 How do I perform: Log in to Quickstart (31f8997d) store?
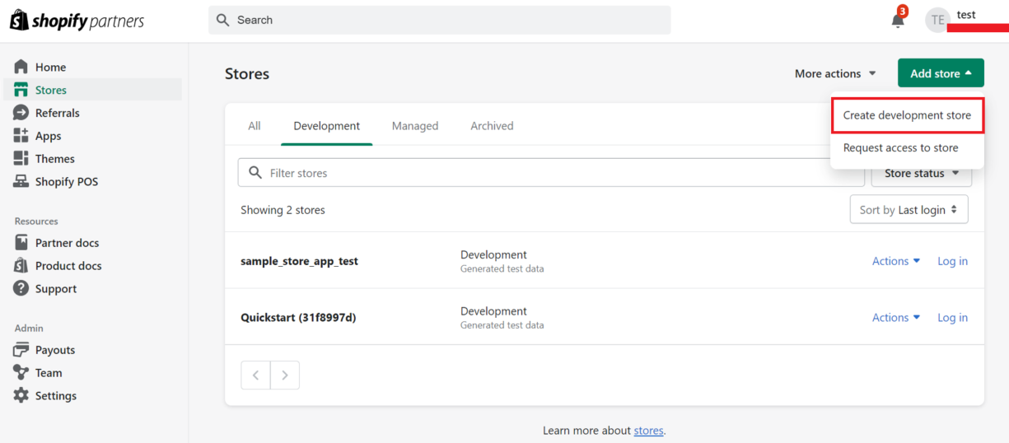pos(952,318)
